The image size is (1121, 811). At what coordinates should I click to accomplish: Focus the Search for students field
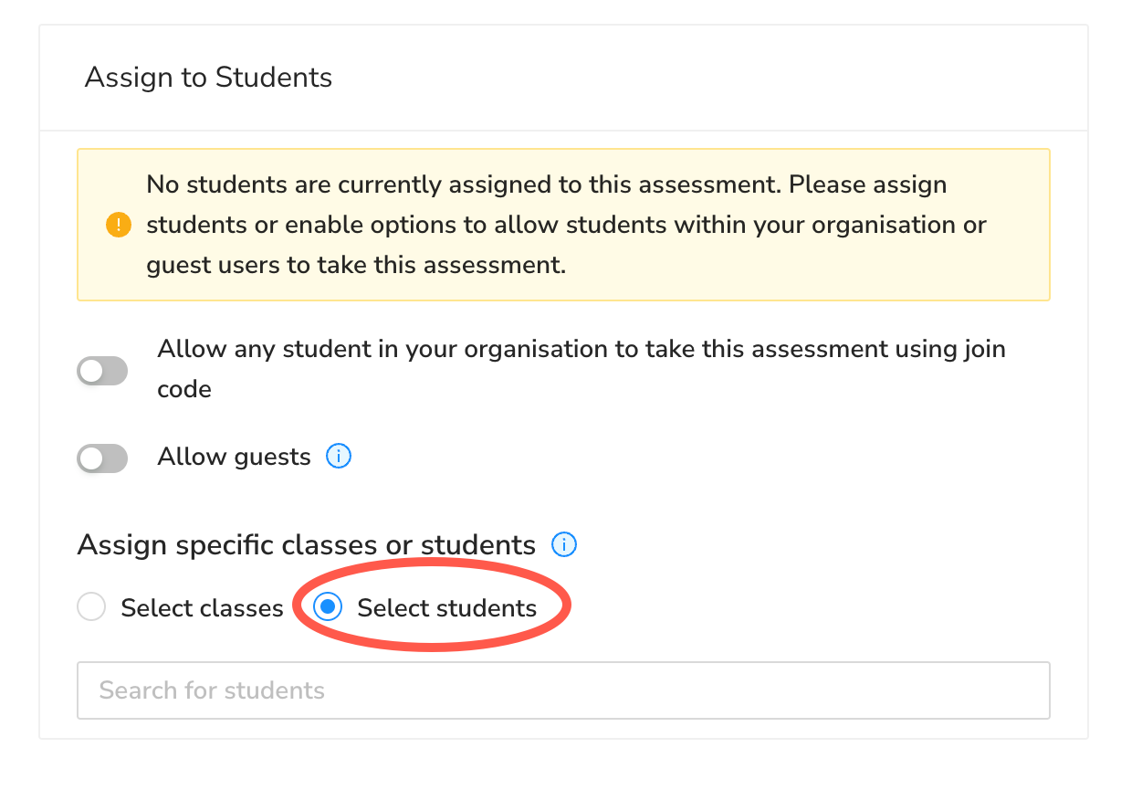point(563,690)
